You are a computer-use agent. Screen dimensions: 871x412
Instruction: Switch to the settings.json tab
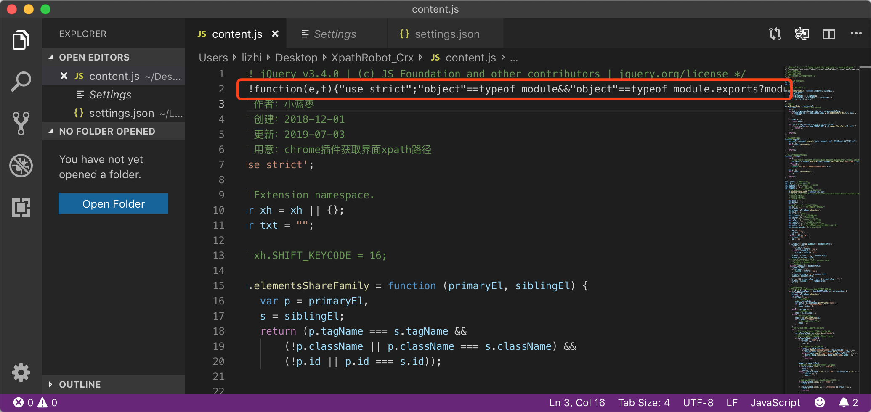(445, 34)
